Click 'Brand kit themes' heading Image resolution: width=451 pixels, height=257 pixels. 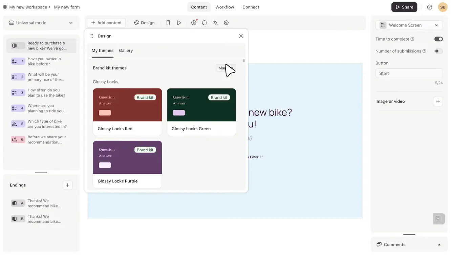110,68
